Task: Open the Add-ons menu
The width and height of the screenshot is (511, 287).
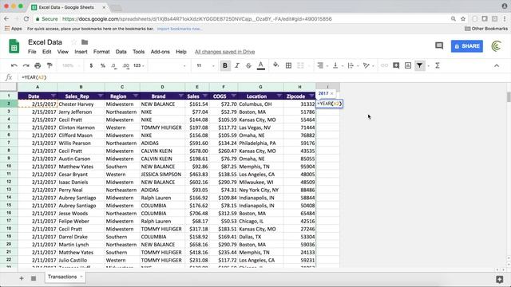Action: [x=160, y=52]
